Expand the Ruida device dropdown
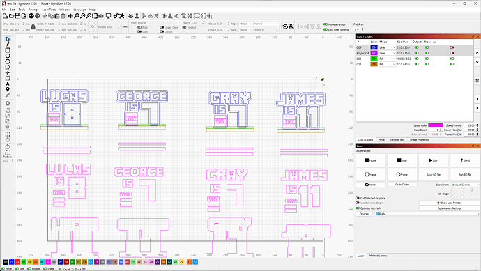Image resolution: width=481 pixels, height=271 pixels. click(427, 214)
